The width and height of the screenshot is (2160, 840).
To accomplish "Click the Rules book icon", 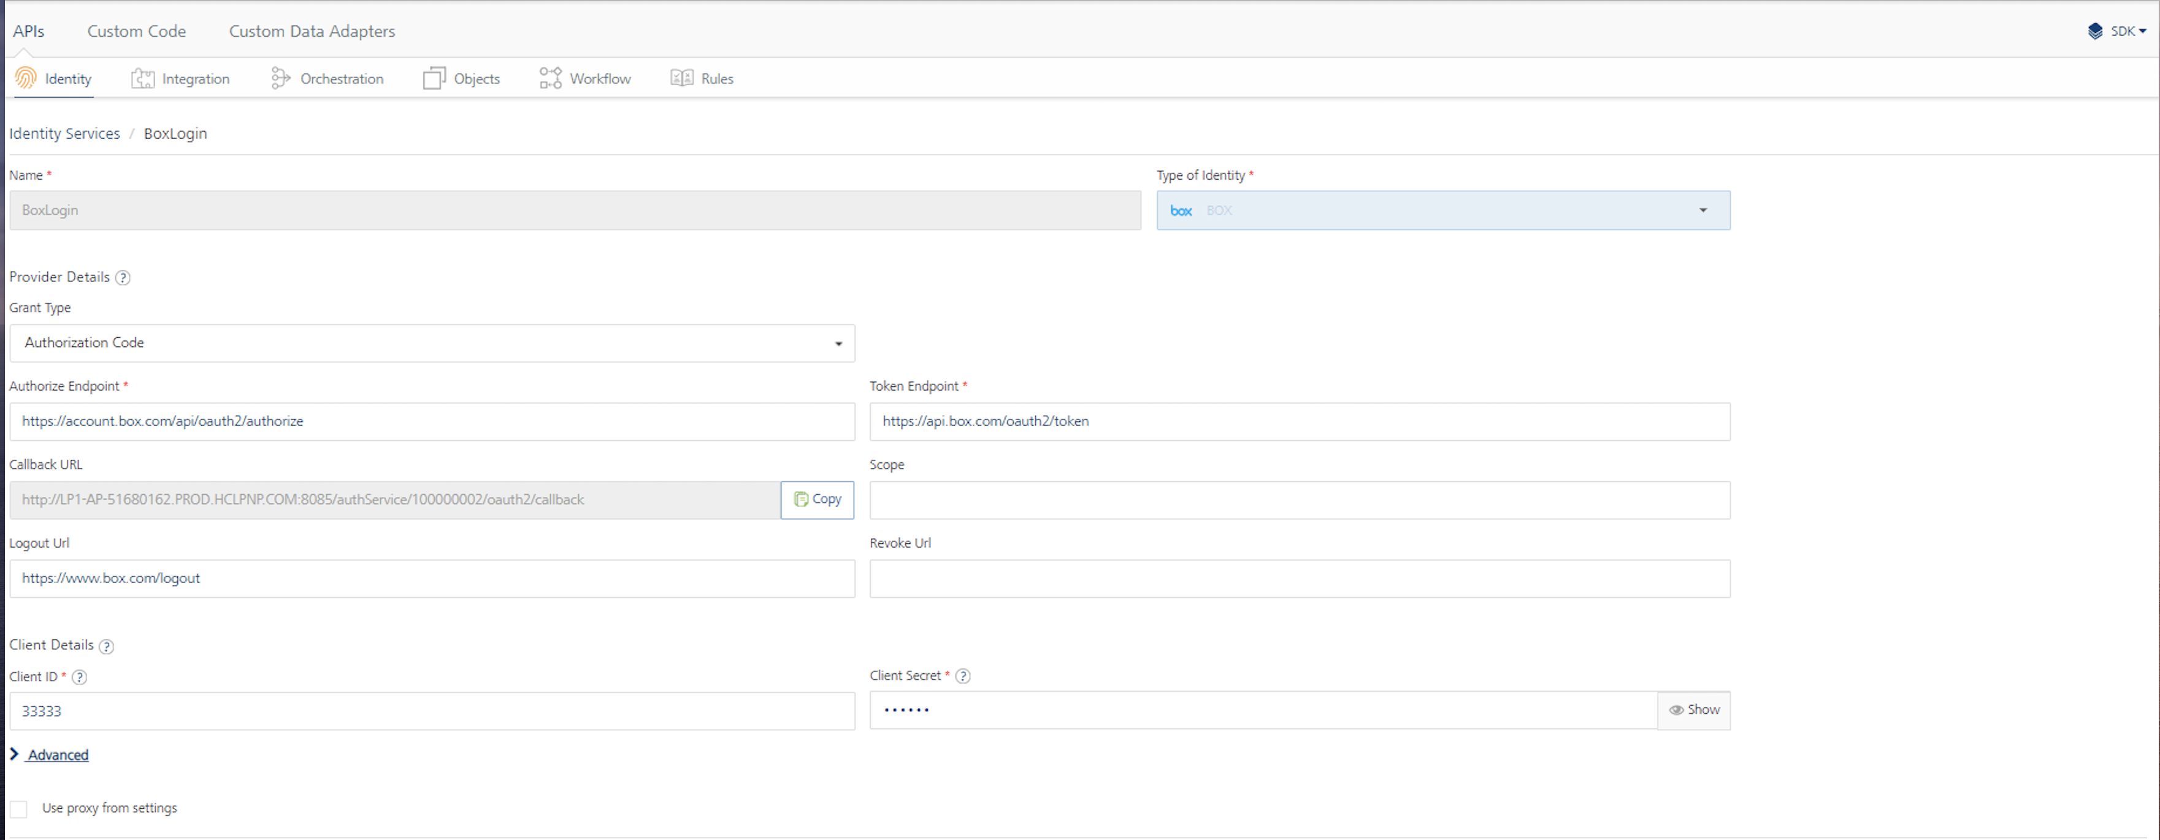I will coord(681,78).
